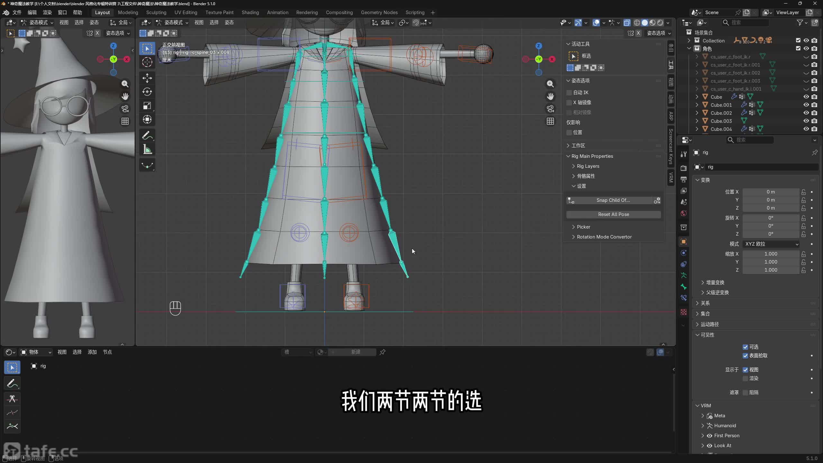Viewport: 823px width, 463px height.
Task: Select the Rotate tool icon
Action: point(147,92)
